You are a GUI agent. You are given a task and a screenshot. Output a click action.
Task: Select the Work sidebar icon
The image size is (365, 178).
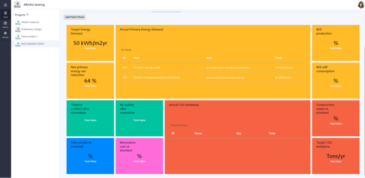coord(5,15)
